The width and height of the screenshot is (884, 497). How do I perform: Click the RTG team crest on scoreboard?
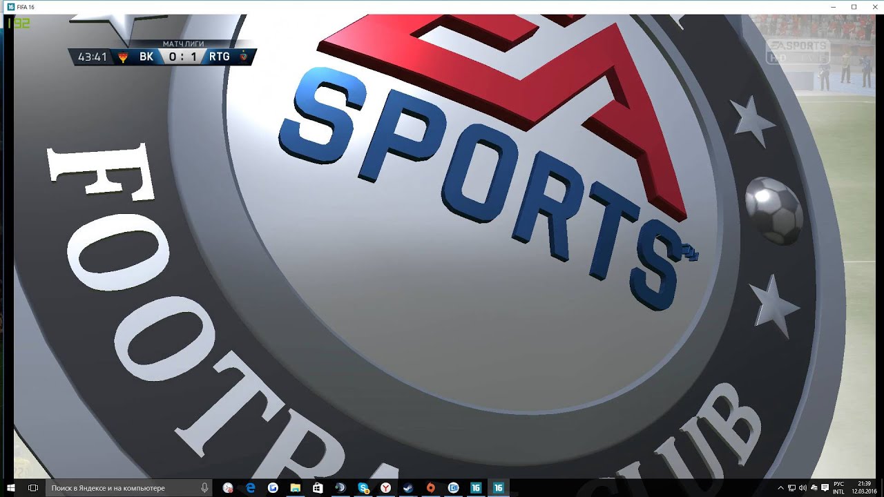pyautogui.click(x=244, y=57)
